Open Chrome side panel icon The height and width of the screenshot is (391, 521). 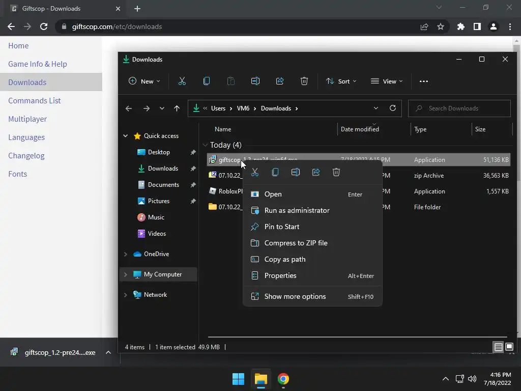pyautogui.click(x=477, y=26)
